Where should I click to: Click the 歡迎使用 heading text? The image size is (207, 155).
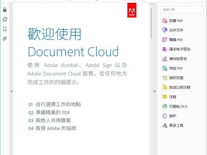(54, 34)
